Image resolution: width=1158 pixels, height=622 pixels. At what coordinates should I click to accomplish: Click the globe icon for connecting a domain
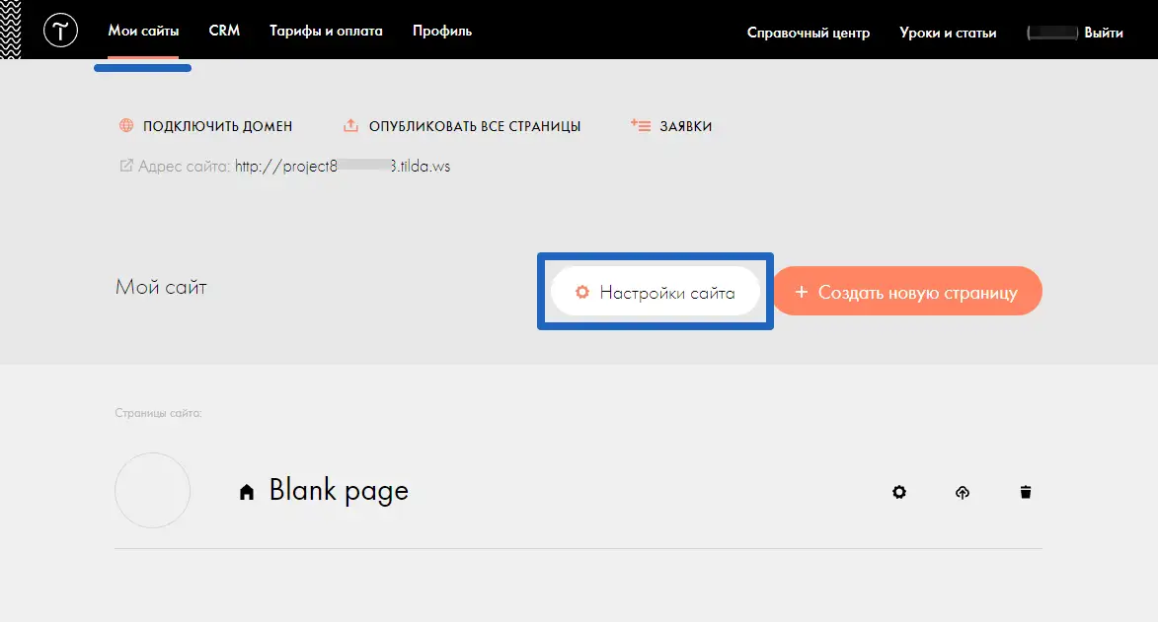[x=126, y=126]
